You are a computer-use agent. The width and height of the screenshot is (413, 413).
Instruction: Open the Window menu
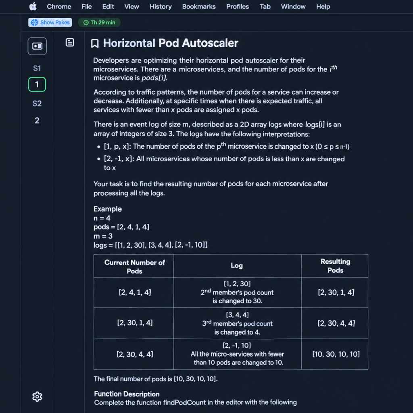click(293, 6)
